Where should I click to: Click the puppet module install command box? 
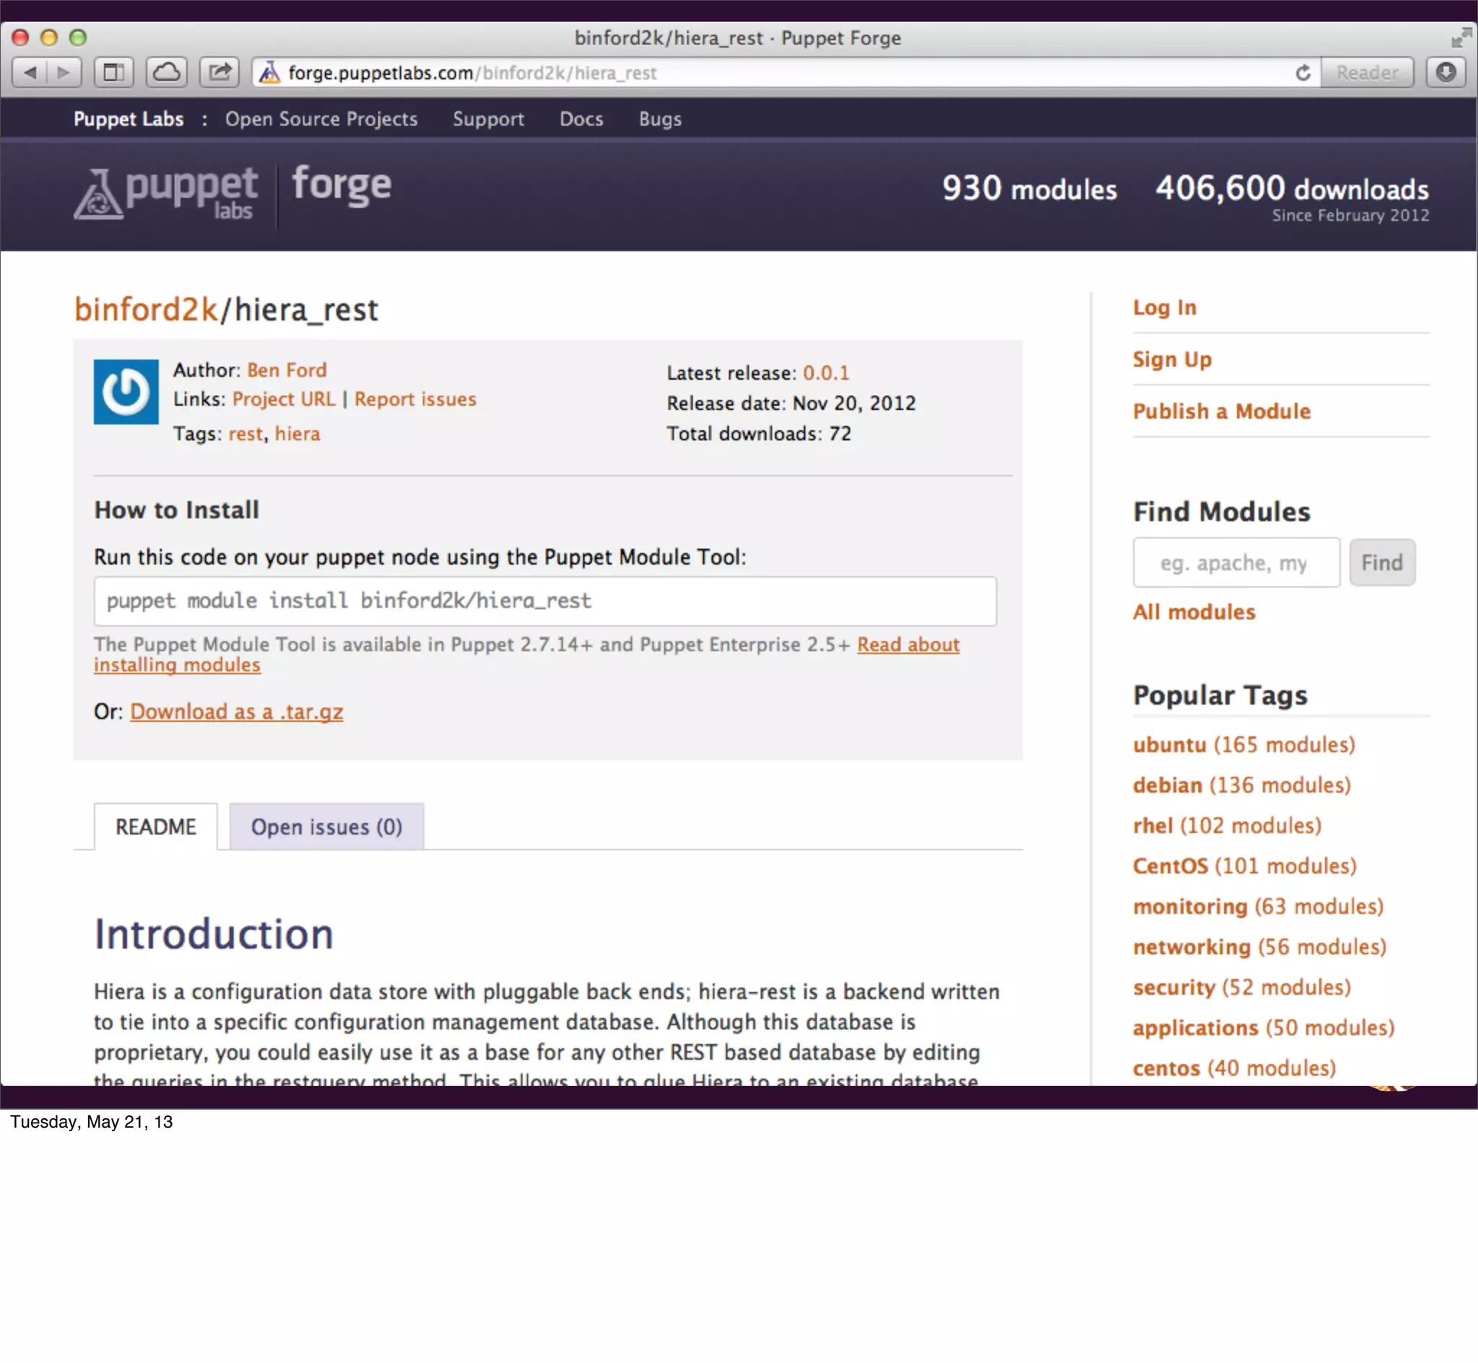pyautogui.click(x=545, y=601)
